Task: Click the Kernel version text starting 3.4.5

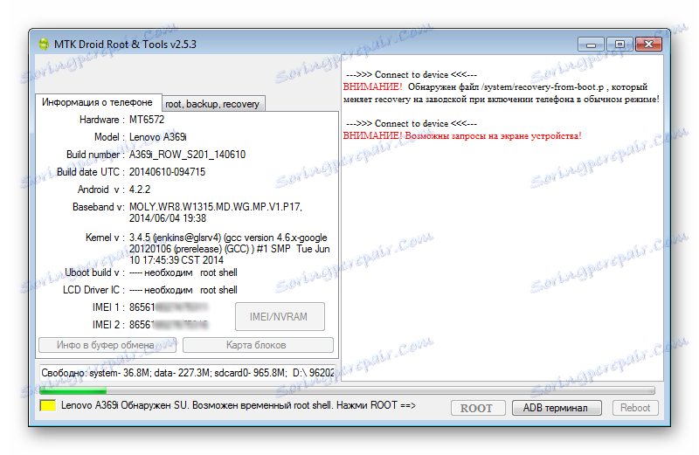Action: coord(229,249)
